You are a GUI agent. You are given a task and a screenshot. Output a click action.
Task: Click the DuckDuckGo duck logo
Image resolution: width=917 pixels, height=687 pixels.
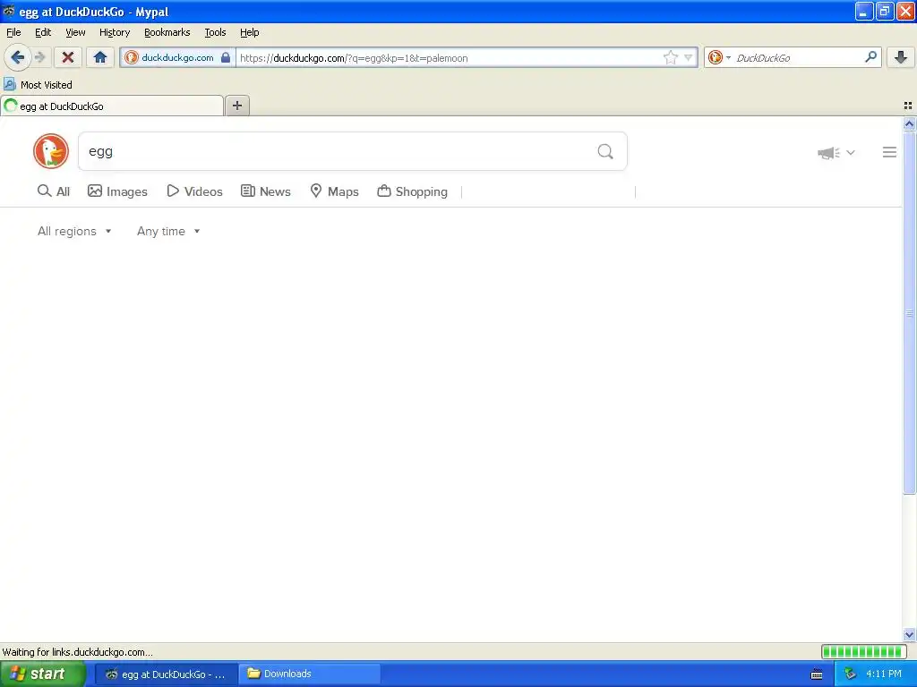coord(51,151)
